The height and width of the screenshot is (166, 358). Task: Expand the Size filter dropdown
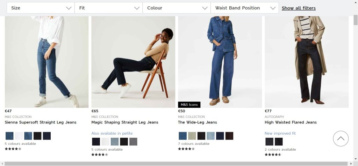[41, 8]
